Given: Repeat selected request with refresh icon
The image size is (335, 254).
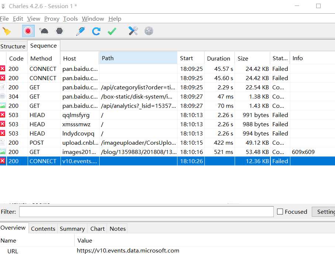Looking at the screenshot, I should point(96,31).
